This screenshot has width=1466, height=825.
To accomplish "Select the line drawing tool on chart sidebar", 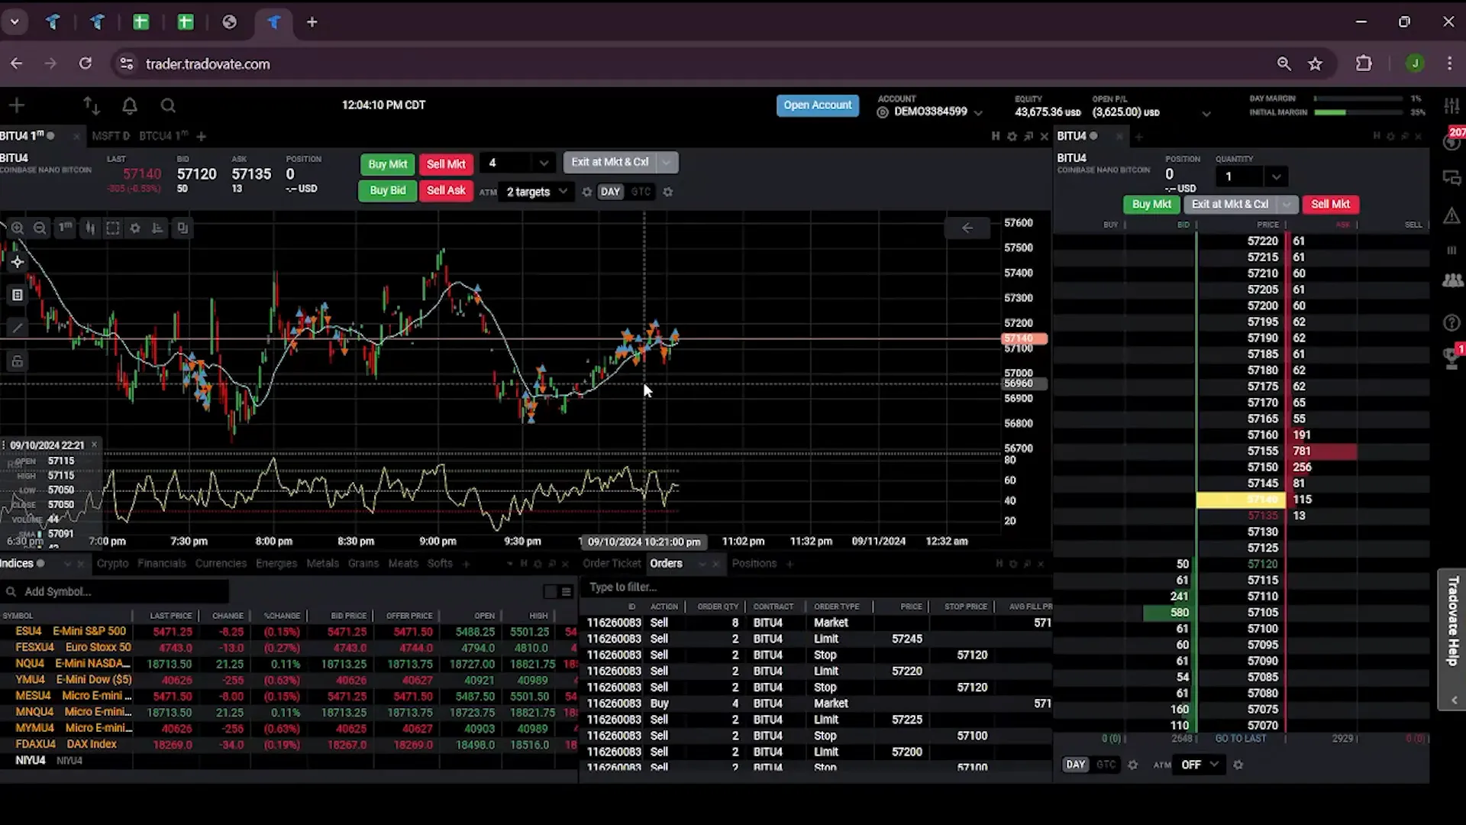I will (x=17, y=328).
